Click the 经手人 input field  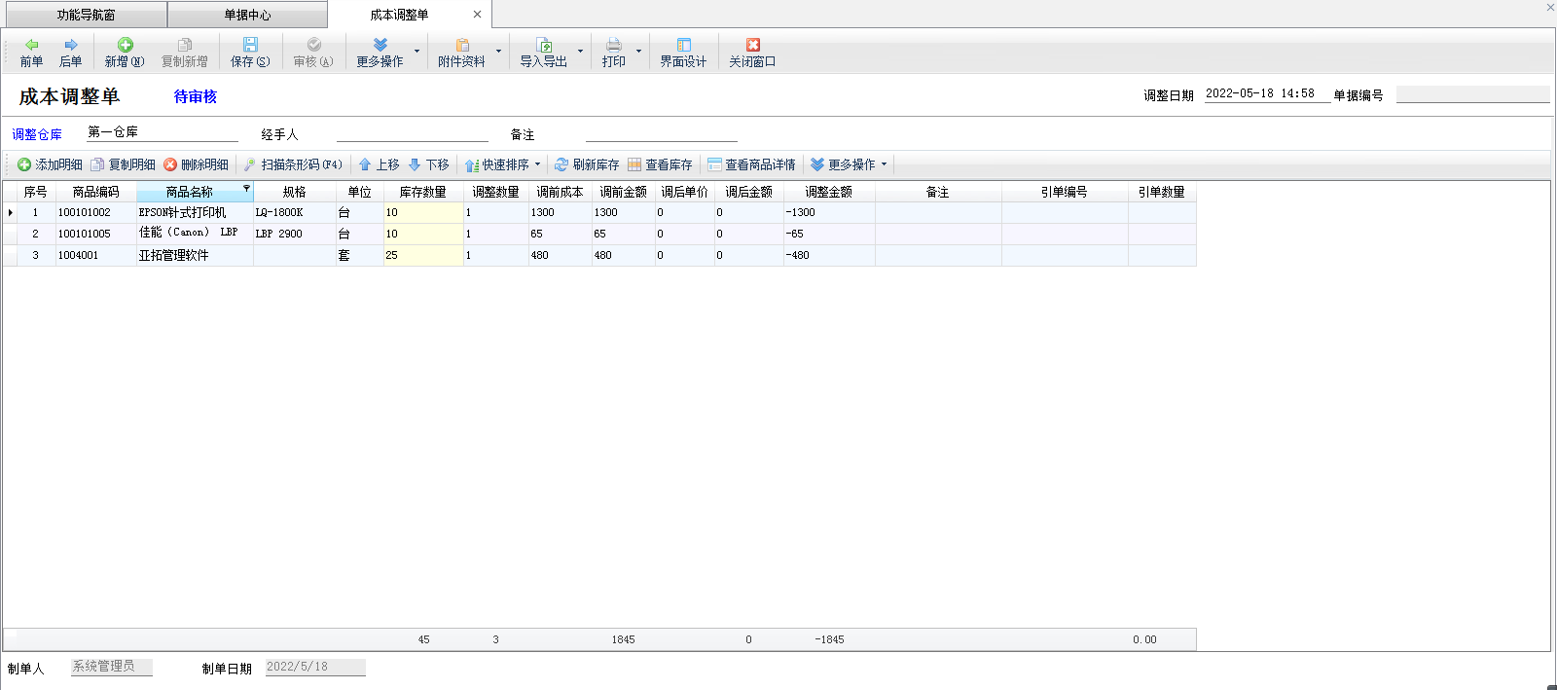coord(412,133)
